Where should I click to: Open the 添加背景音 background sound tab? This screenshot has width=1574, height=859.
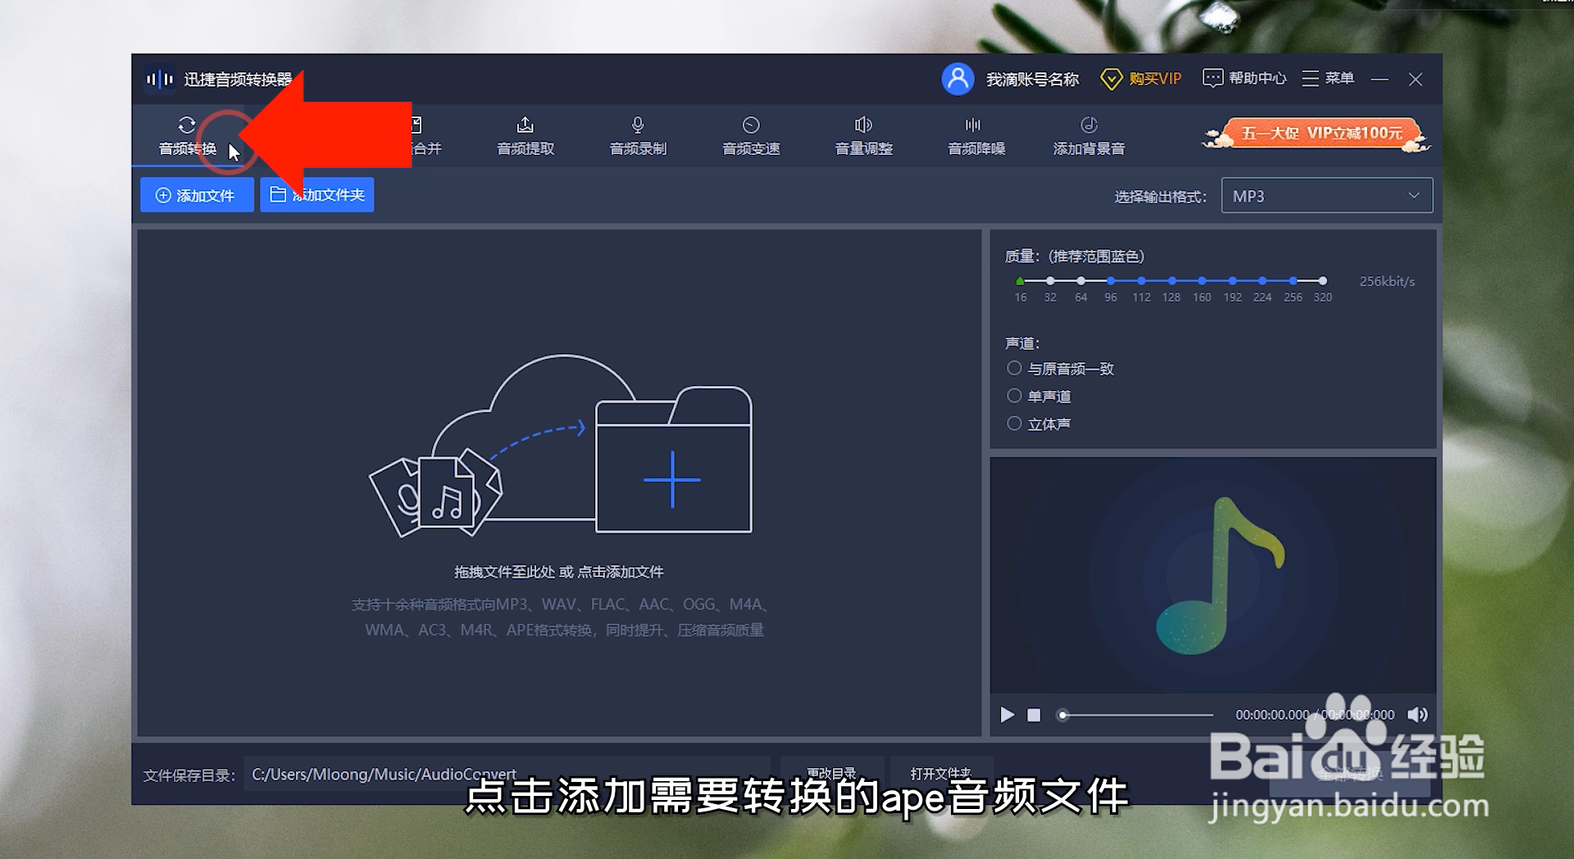pos(1089,136)
